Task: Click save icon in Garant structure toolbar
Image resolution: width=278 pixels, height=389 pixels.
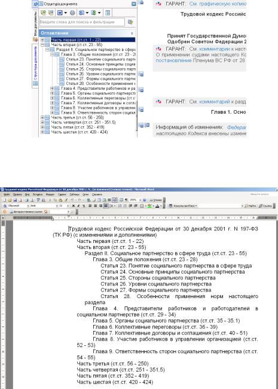Action: click(60, 13)
